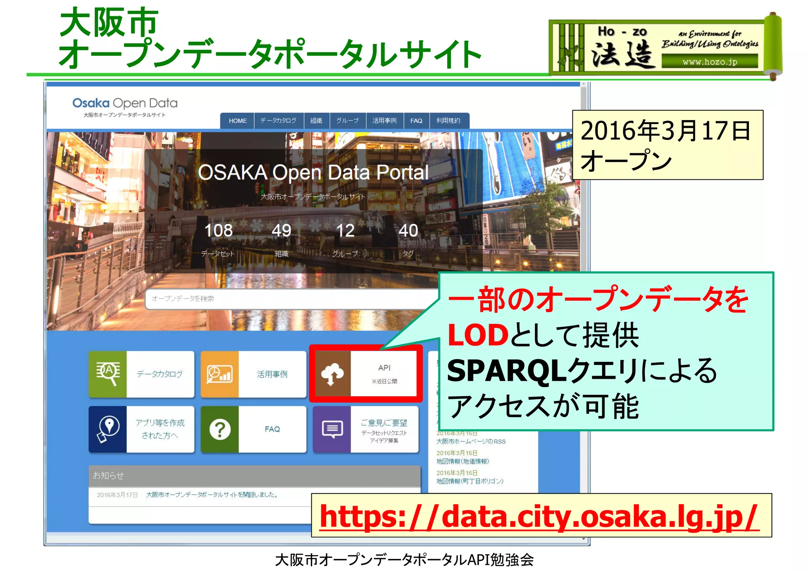The image size is (809, 572).
Task: Open the 活用事例 tile label
Action: coord(272,374)
